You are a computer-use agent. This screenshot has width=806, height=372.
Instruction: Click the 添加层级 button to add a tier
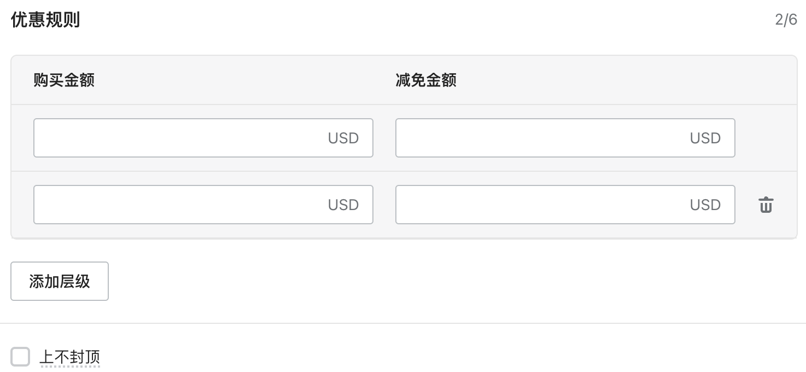tap(59, 281)
